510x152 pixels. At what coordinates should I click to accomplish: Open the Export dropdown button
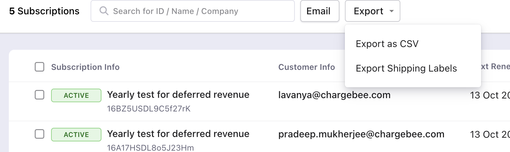point(372,11)
